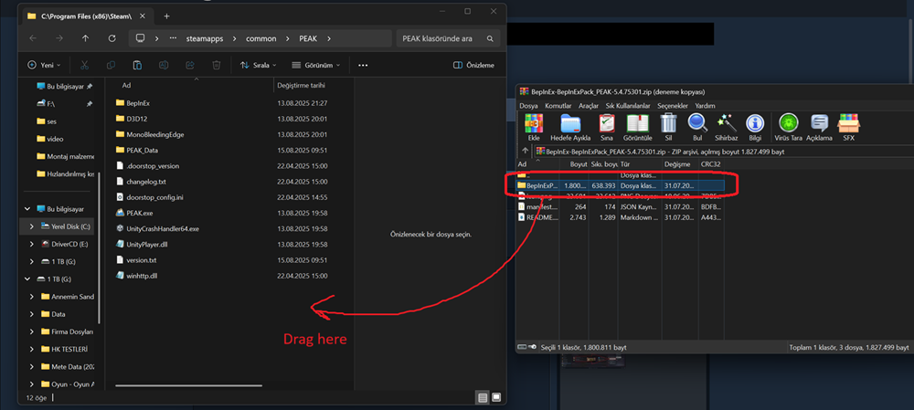914x410 pixels.
Task: Click the Share icon in Explorer toolbar
Action: 190,65
